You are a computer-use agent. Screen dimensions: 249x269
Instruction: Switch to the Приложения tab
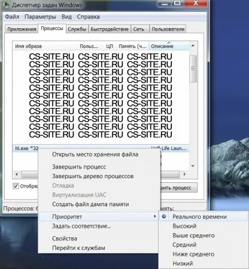click(22, 29)
